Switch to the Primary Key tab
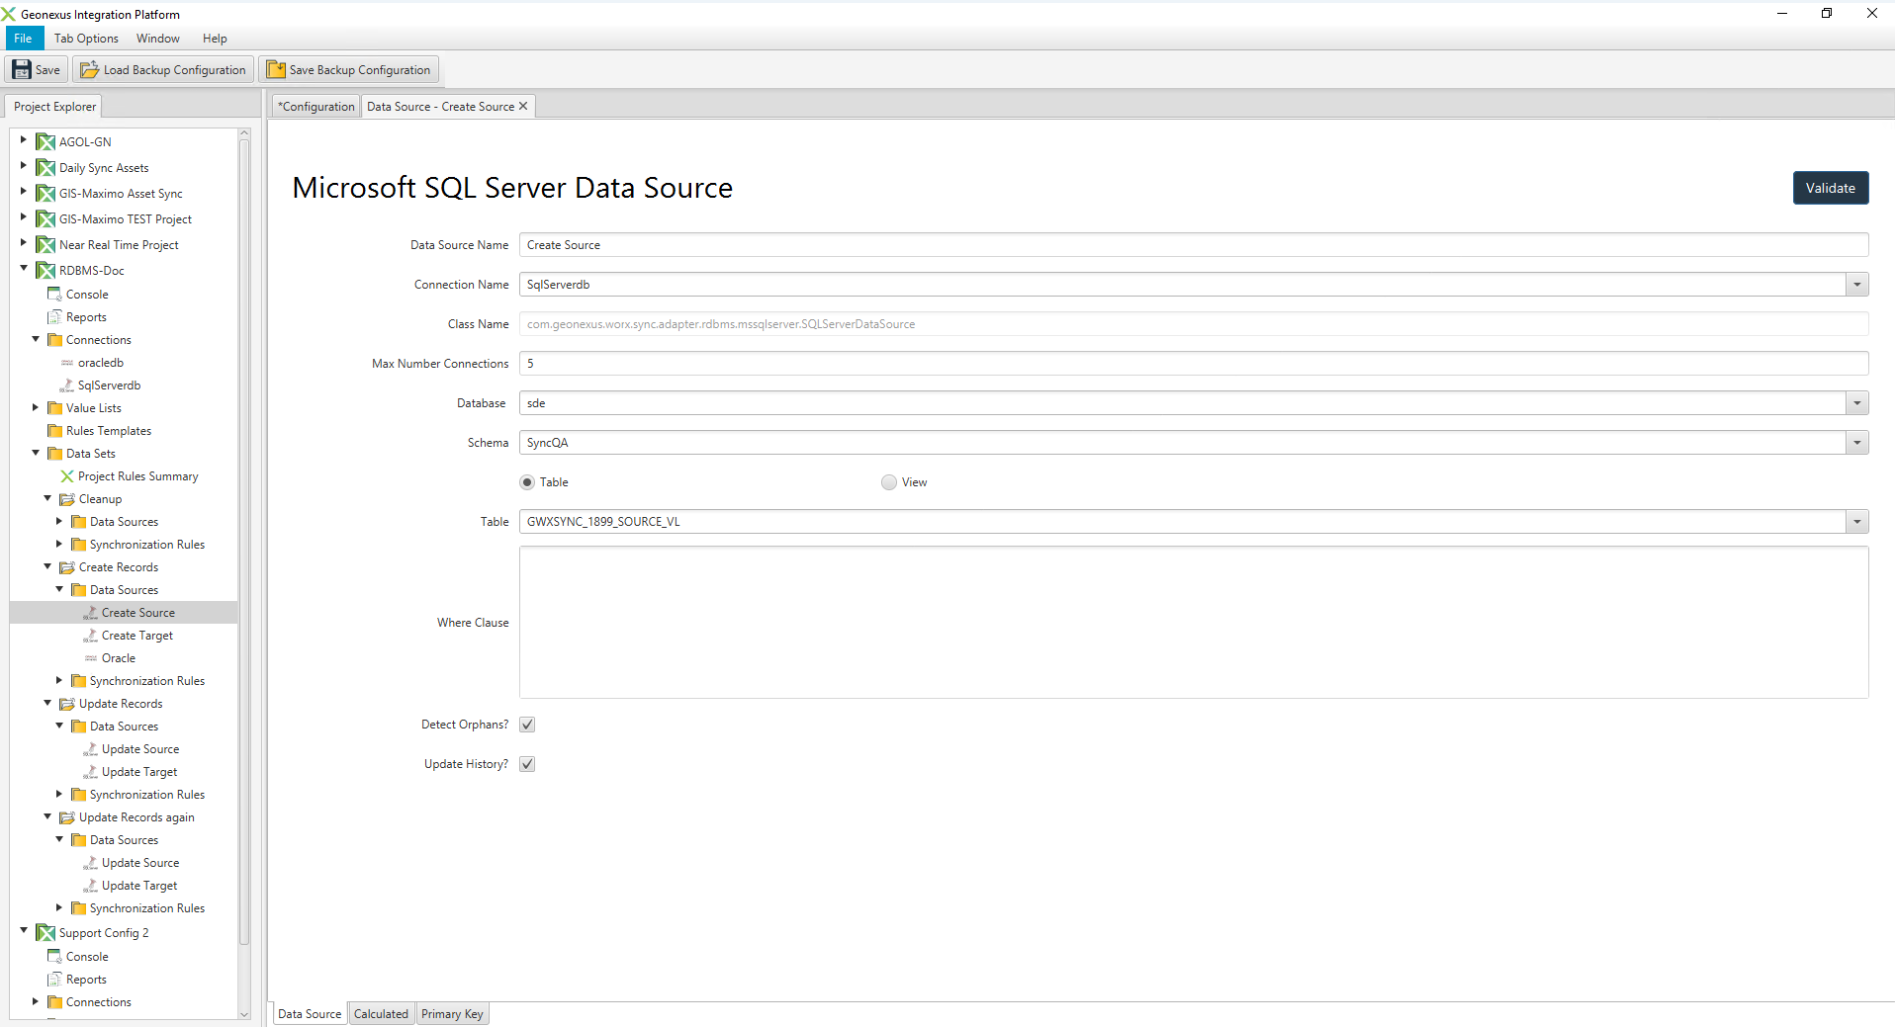Viewport: 1895px width, 1027px height. click(x=452, y=1014)
